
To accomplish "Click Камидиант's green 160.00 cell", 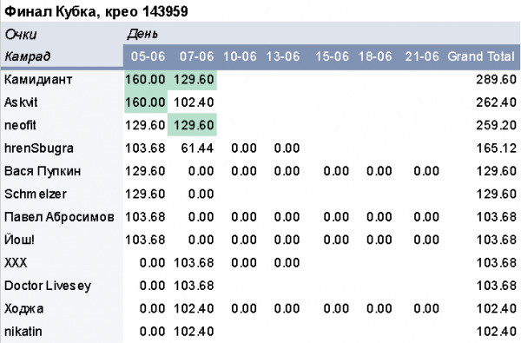I will (145, 80).
